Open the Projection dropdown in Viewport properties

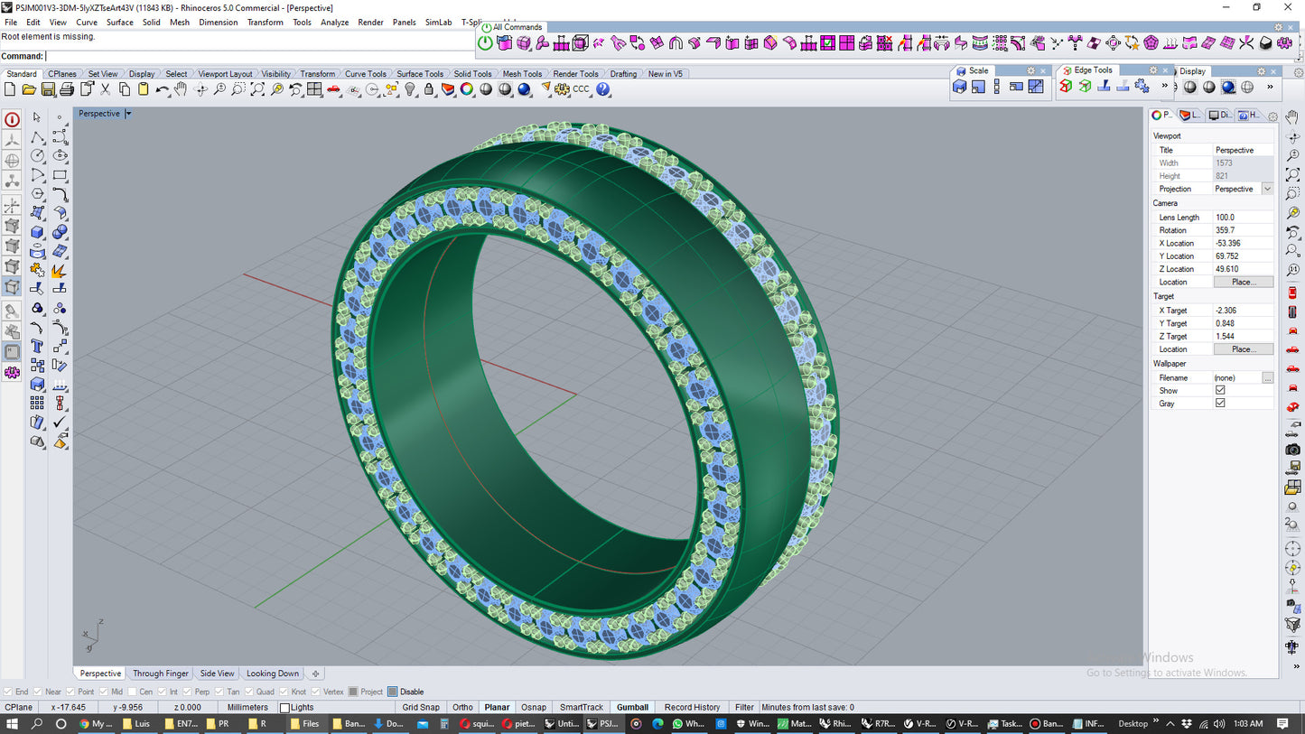[x=1267, y=189]
